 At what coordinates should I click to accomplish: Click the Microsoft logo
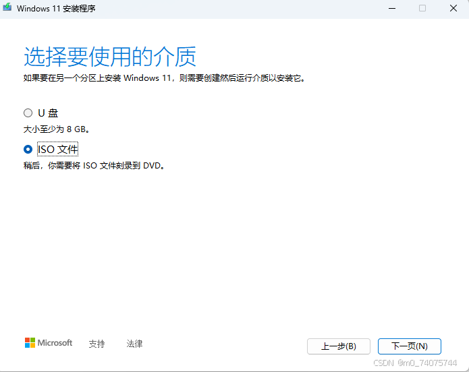tap(49, 343)
